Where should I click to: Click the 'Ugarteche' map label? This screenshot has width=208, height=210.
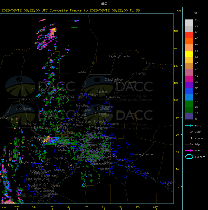[x=62, y=158]
